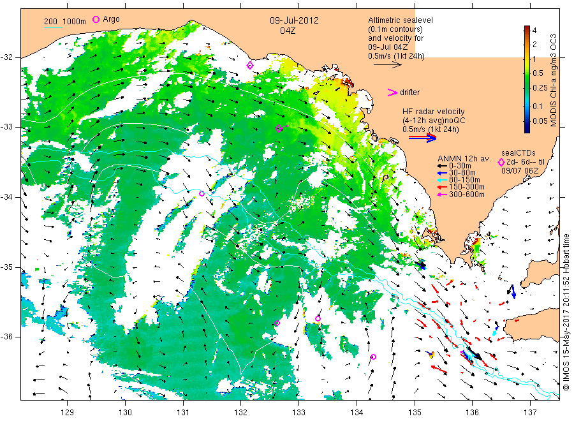
Task: Select the blue 30-80m ANMN arrow
Action: (442, 173)
